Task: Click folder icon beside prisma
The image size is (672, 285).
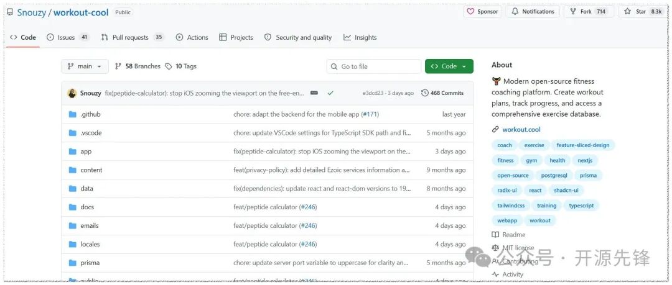Action: [x=72, y=263]
